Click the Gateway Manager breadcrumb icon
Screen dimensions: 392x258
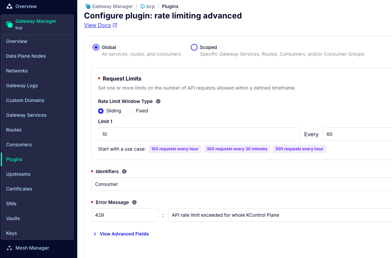tap(88, 6)
